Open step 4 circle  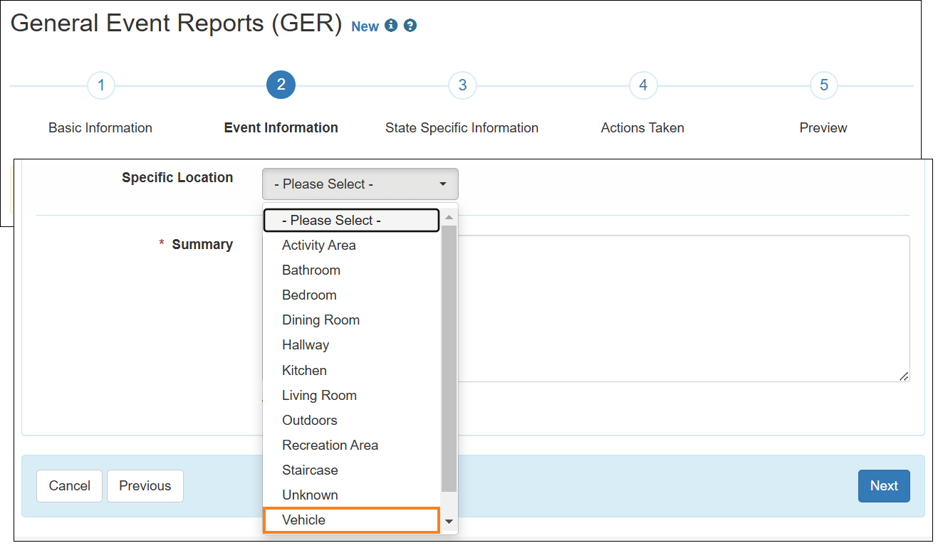(643, 85)
